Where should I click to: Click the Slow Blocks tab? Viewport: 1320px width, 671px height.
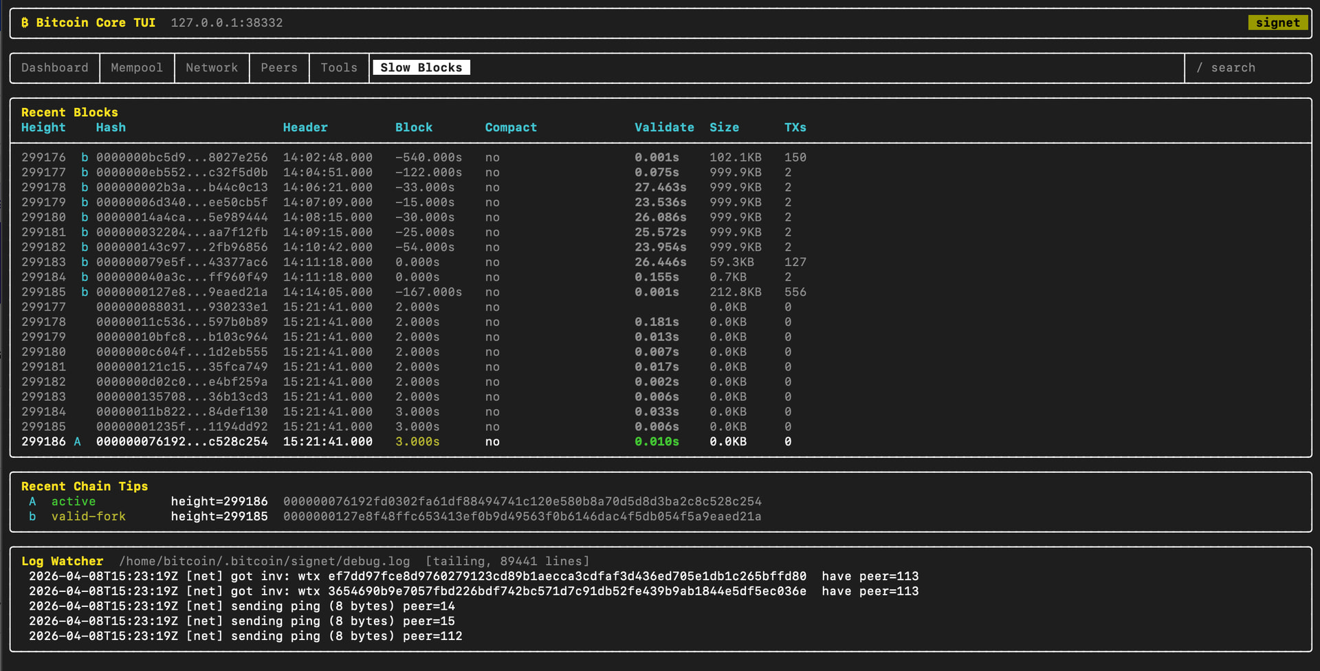point(421,67)
